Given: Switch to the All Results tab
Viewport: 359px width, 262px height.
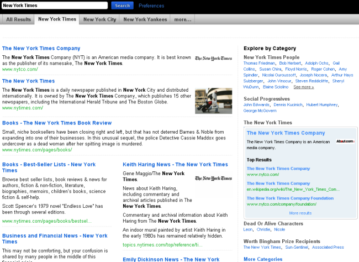Looking at the screenshot, I should 19,19.
